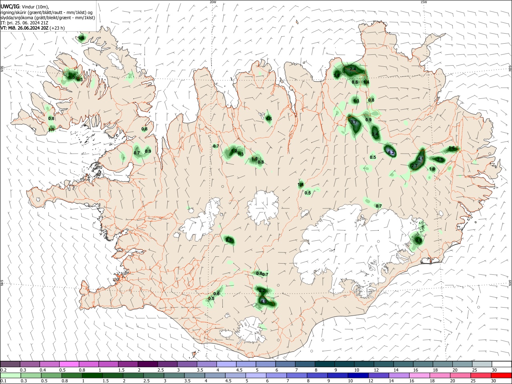The width and height of the screenshot is (512, 384).
Task: Click the 0.7 label south of Vatnajökull's northern edge
Action: pyautogui.click(x=379, y=206)
